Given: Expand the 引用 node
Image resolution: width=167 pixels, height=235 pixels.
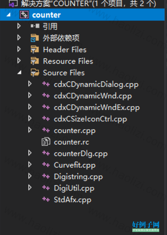Looking at the screenshot, I should pos(19,26).
